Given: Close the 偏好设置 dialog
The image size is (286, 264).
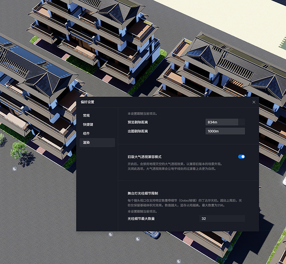Looking at the screenshot, I should 254,102.
